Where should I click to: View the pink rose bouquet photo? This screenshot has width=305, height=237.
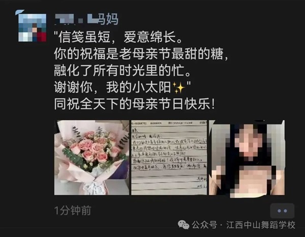point(91,158)
